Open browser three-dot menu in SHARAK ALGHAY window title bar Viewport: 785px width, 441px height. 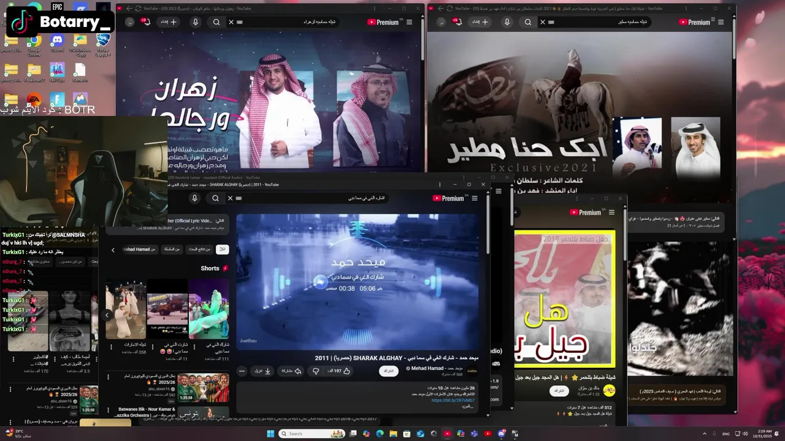pyautogui.click(x=439, y=184)
